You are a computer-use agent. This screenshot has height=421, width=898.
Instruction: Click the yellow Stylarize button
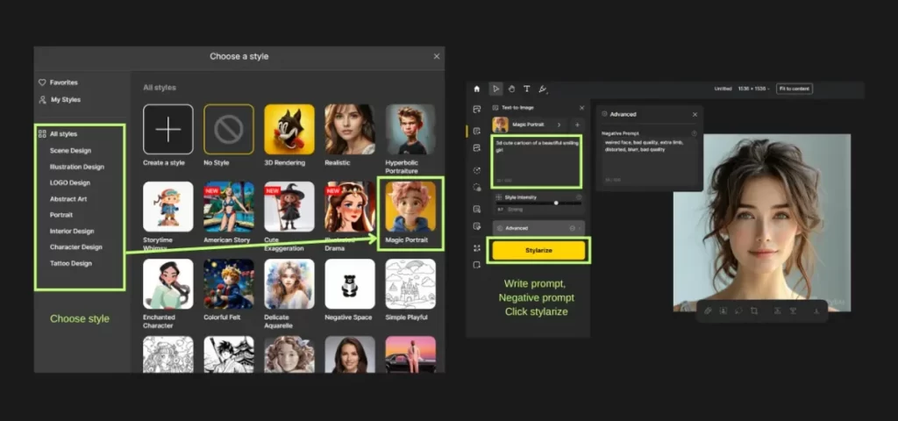[x=538, y=251]
